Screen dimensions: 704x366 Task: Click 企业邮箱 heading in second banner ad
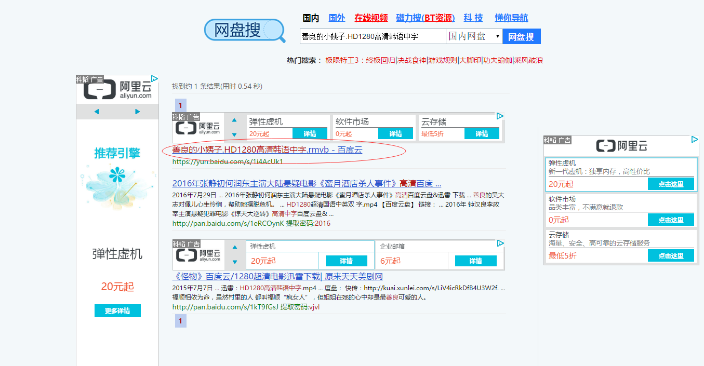click(x=392, y=246)
